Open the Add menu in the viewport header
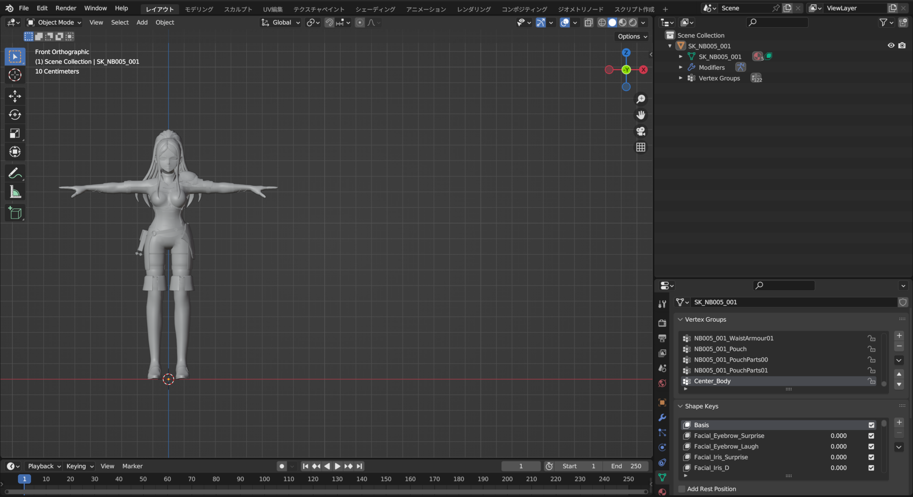 (142, 22)
